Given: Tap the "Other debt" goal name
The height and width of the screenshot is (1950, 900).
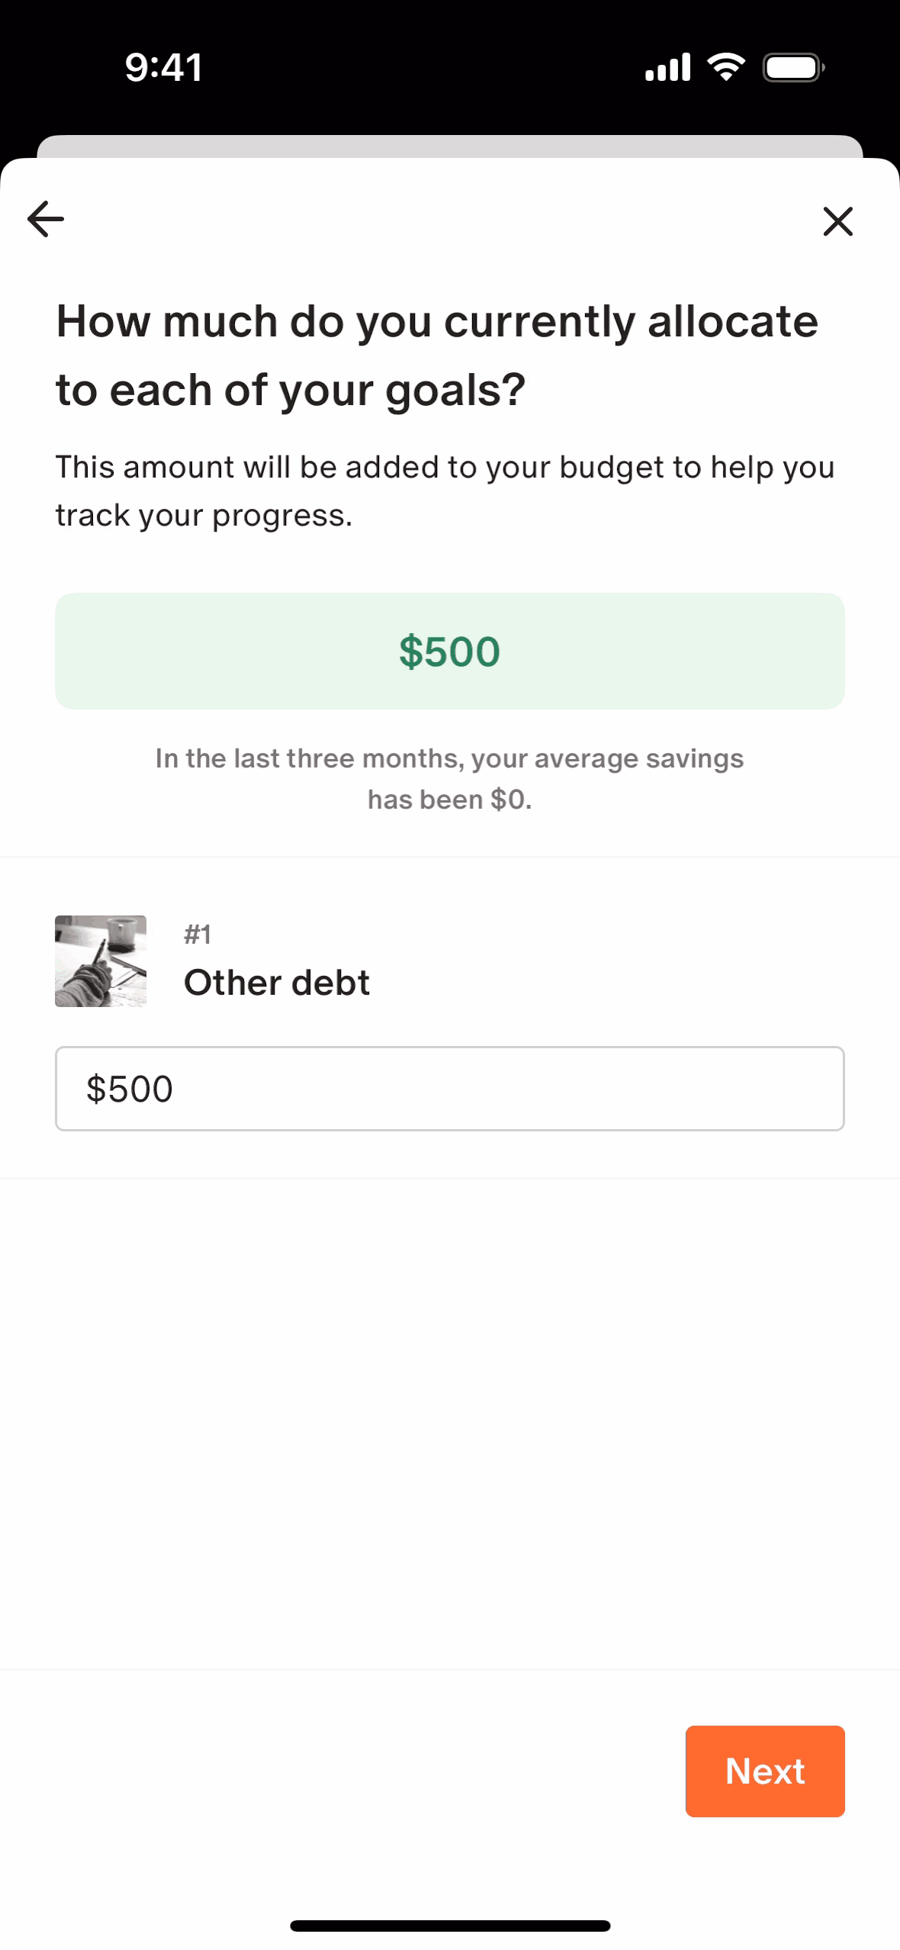Looking at the screenshot, I should coord(277,983).
